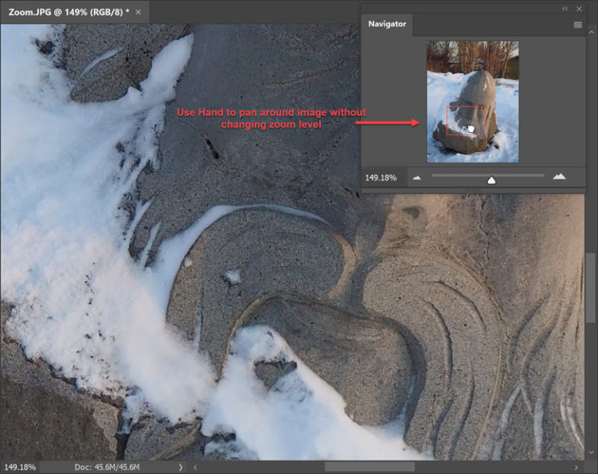The height and width of the screenshot is (474, 598).
Task: Click the horizontal scrollbar left arrow
Action: [x=195, y=467]
